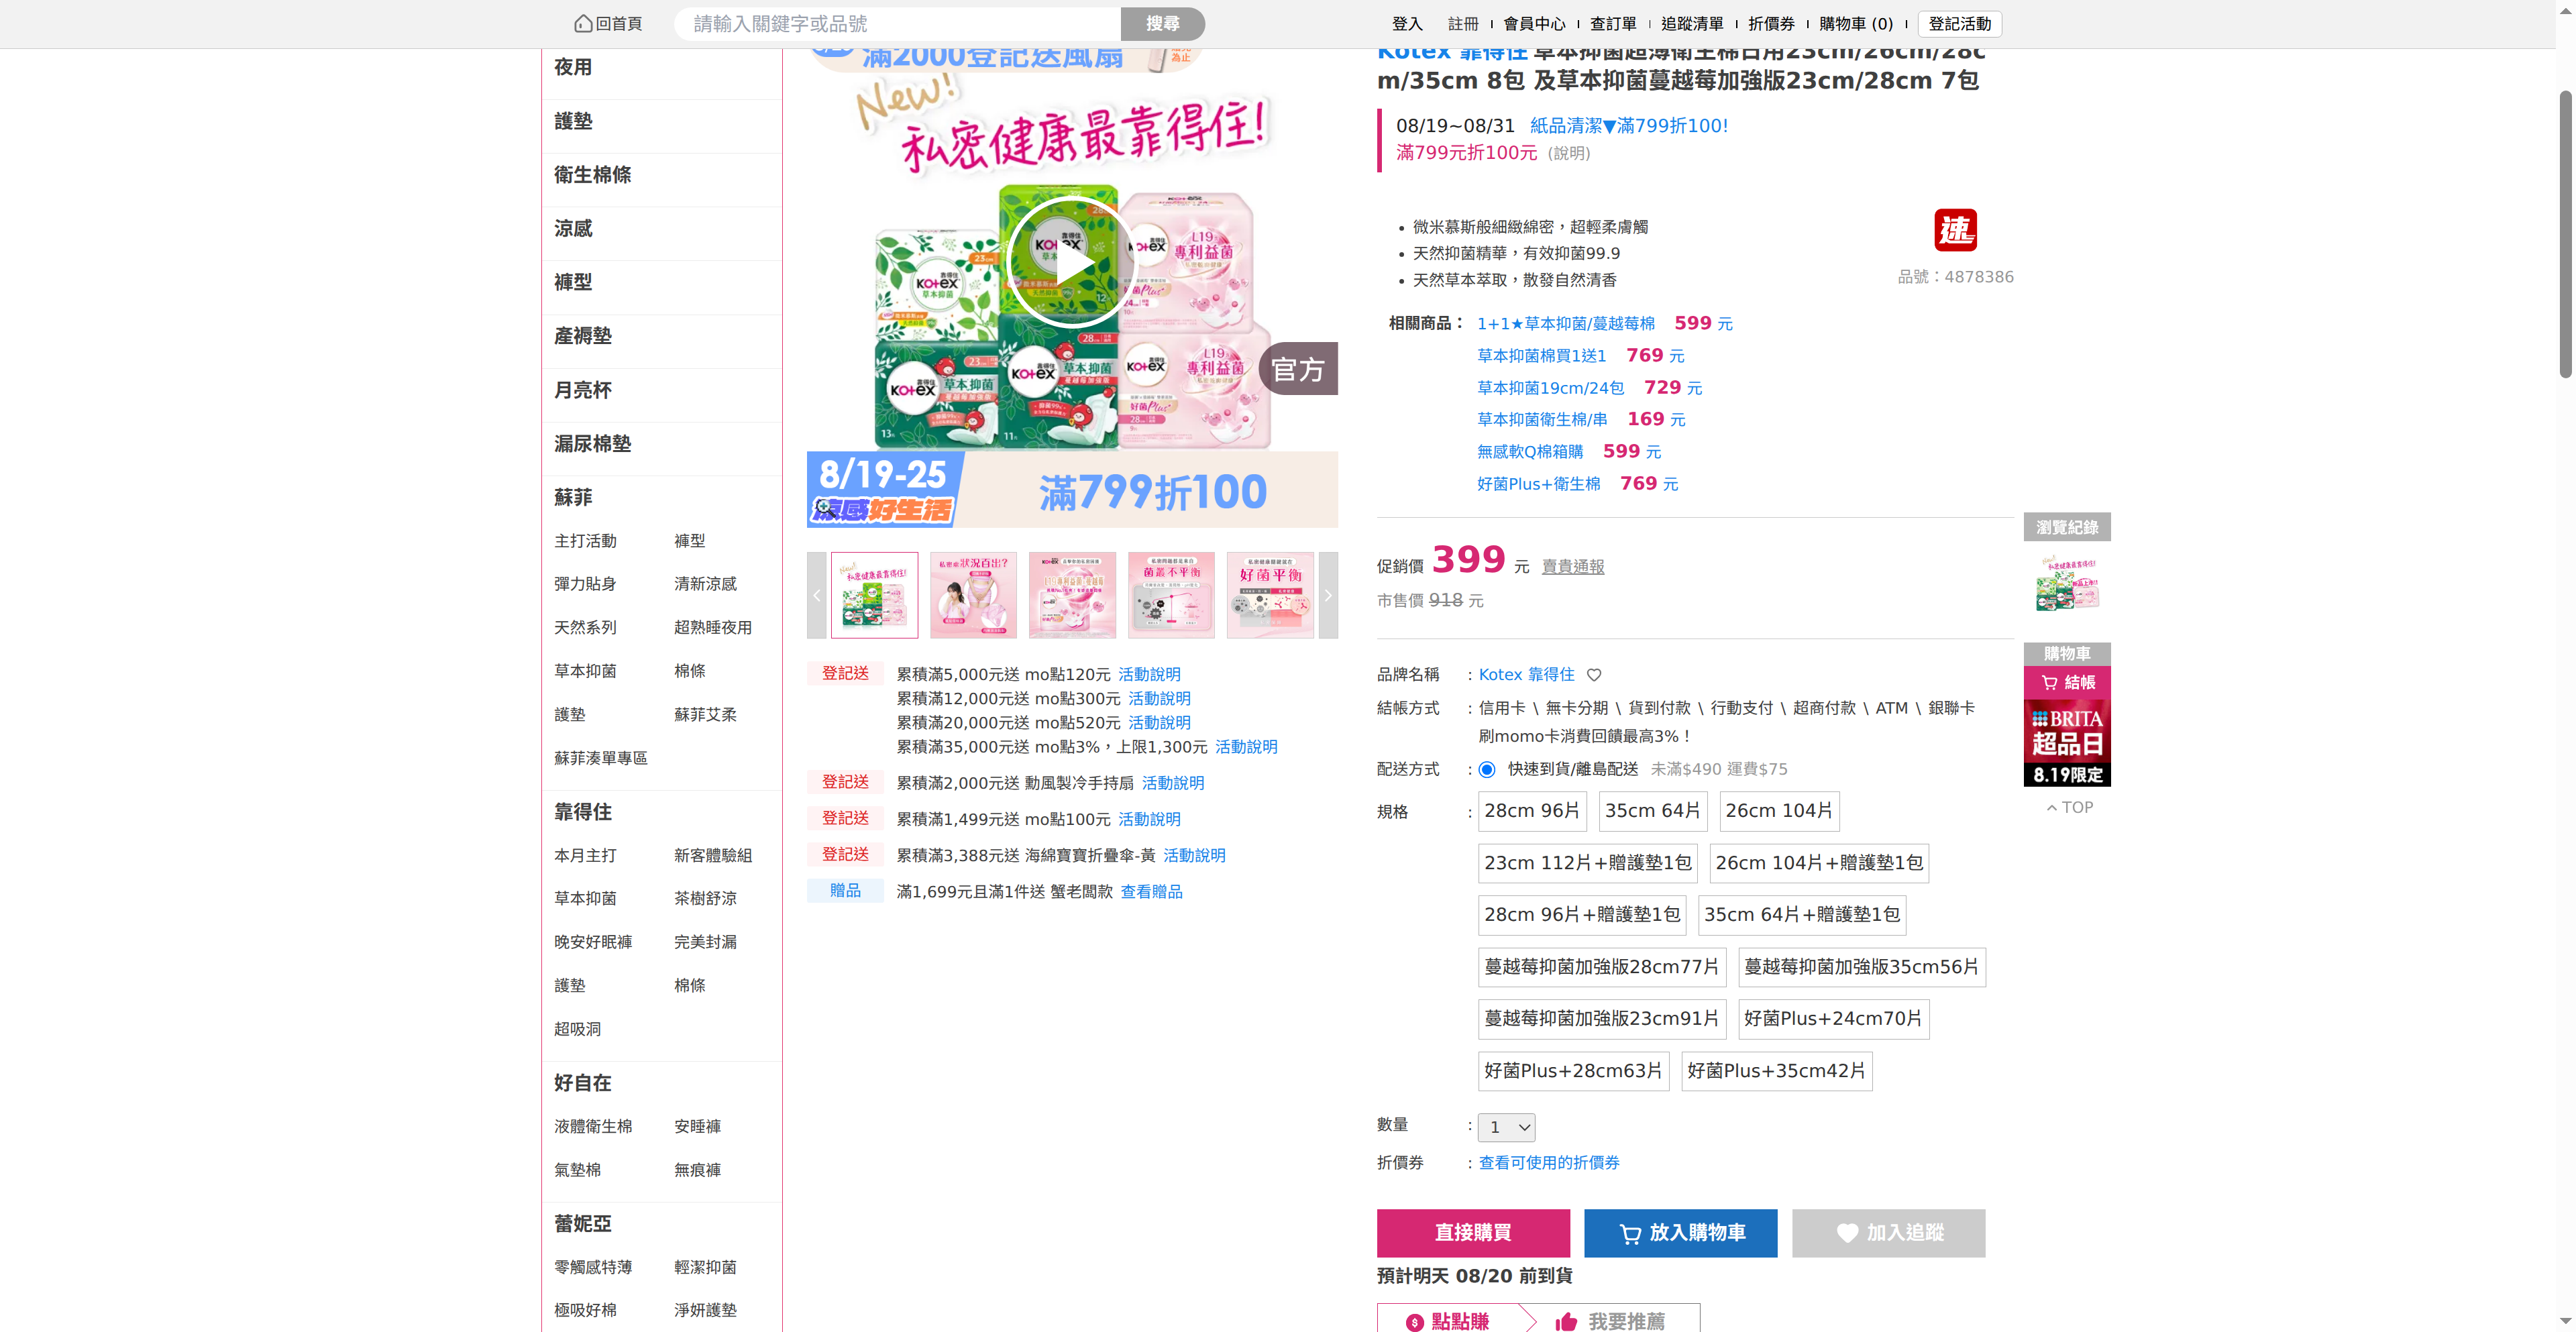The width and height of the screenshot is (2576, 1332).
Task: Open 會員中心 in top navigation
Action: [x=1534, y=24]
